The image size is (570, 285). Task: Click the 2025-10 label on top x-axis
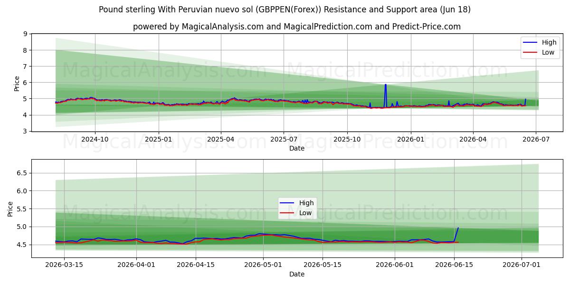(347, 139)
